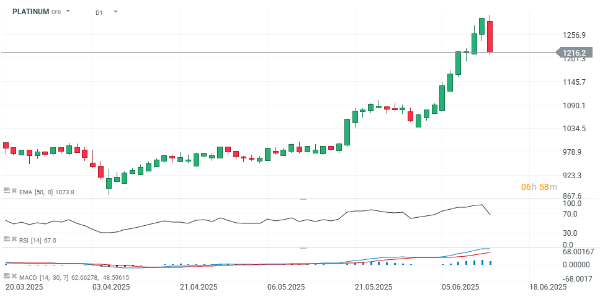Screen dimensions: 600x297
Task: Click the RSI 100.0 level label
Action: tap(573, 204)
